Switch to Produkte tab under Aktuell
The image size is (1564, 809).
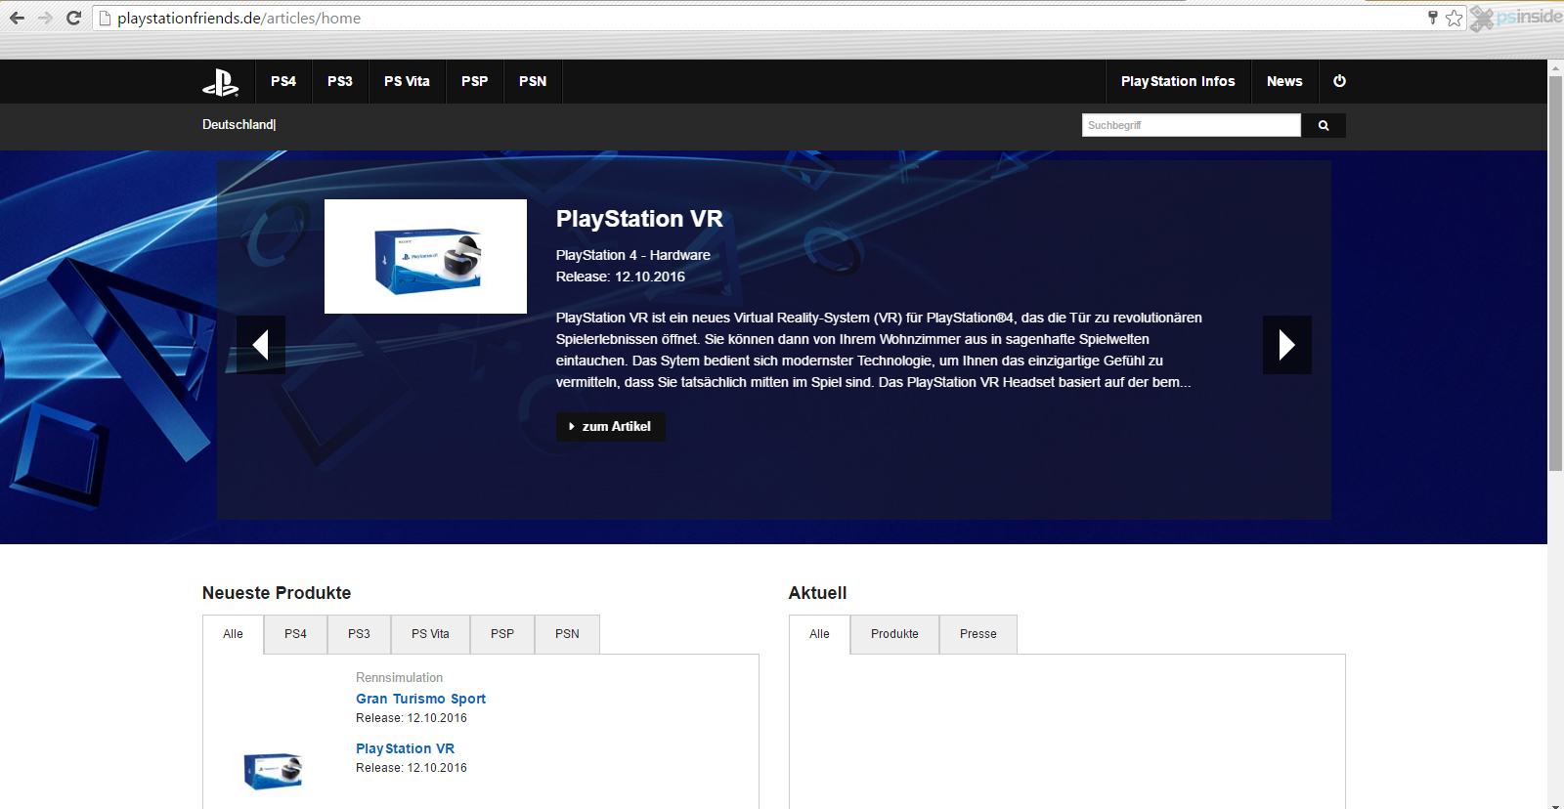pyautogui.click(x=894, y=634)
